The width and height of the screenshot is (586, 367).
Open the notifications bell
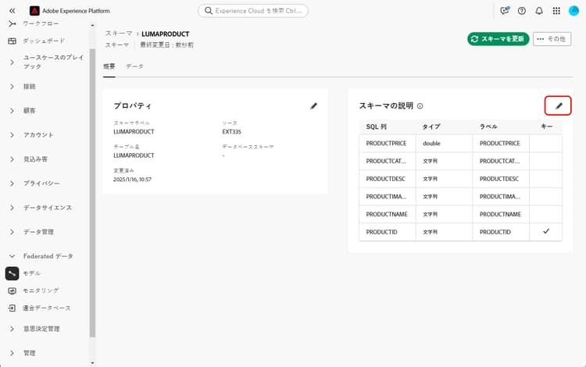tap(539, 11)
